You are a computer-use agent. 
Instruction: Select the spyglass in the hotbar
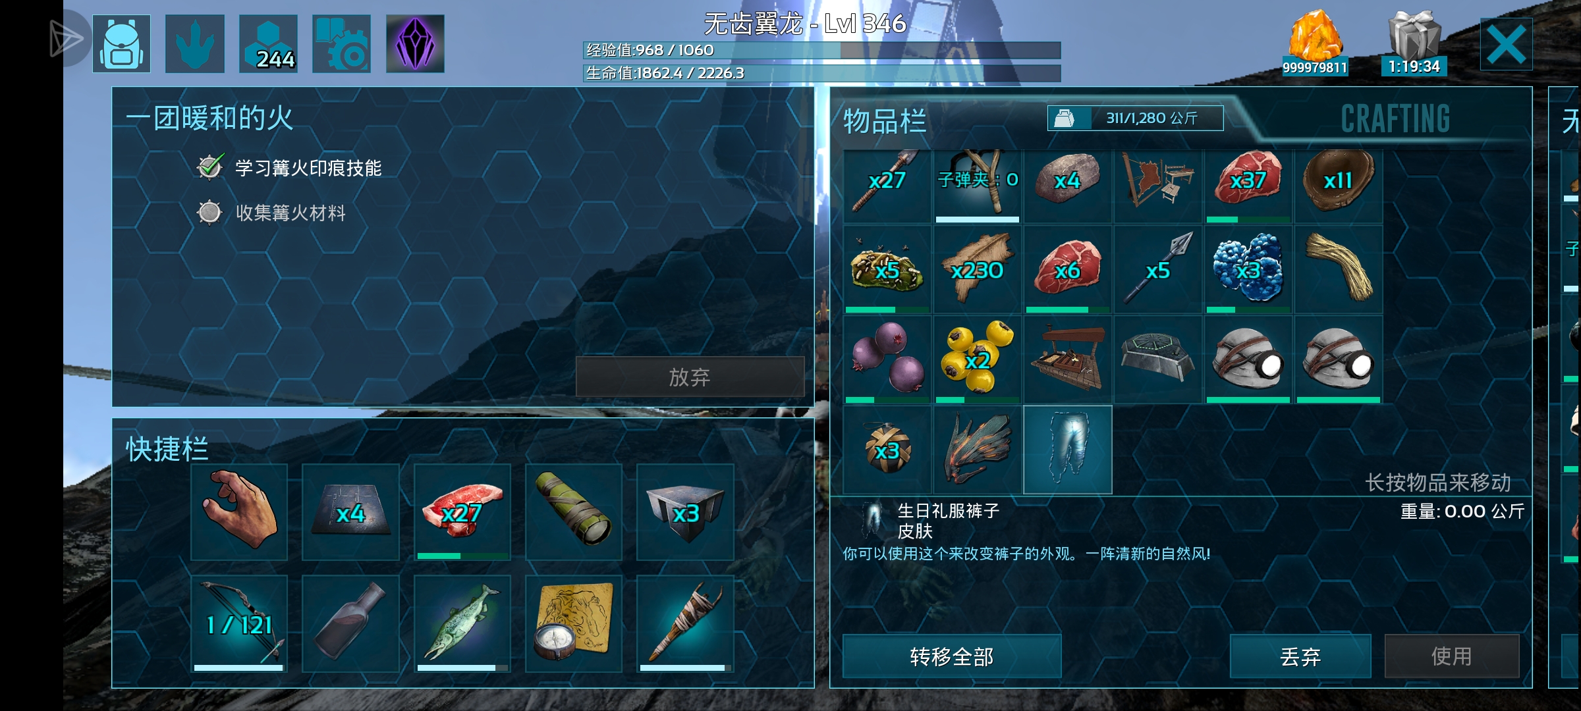click(x=574, y=512)
